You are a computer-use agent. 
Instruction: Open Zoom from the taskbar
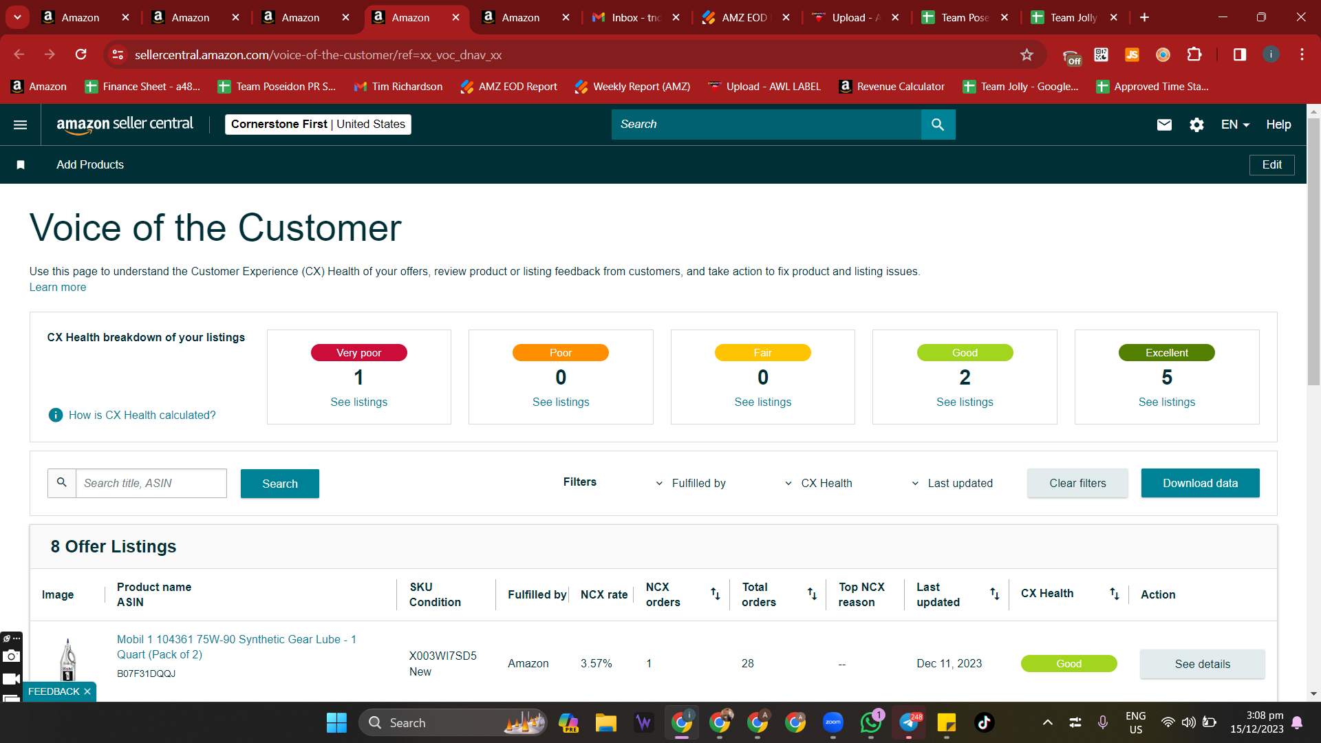click(833, 722)
